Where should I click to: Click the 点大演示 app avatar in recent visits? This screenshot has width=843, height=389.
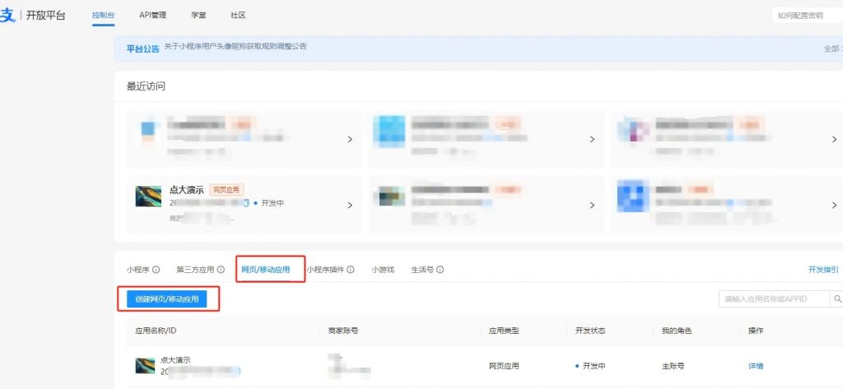[148, 196]
